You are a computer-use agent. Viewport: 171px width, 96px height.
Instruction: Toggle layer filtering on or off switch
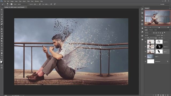coord(165,33)
